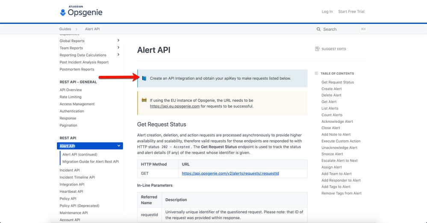Jump to Assign Alert in contents
Image resolution: width=427 pixels, height=223 pixels.
click(x=331, y=167)
